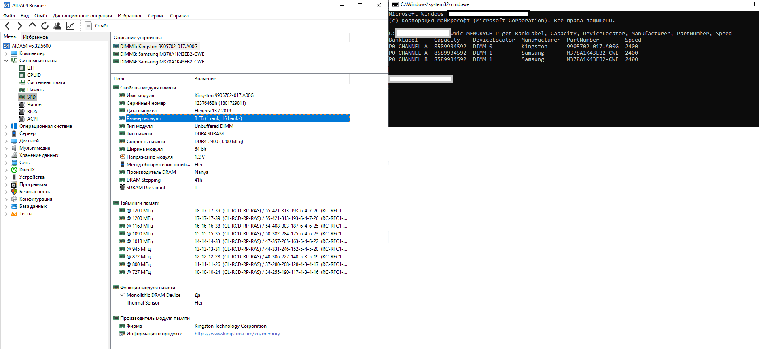The image size is (759, 349).
Task: Click the Отчёт report toolbar button
Action: (97, 26)
